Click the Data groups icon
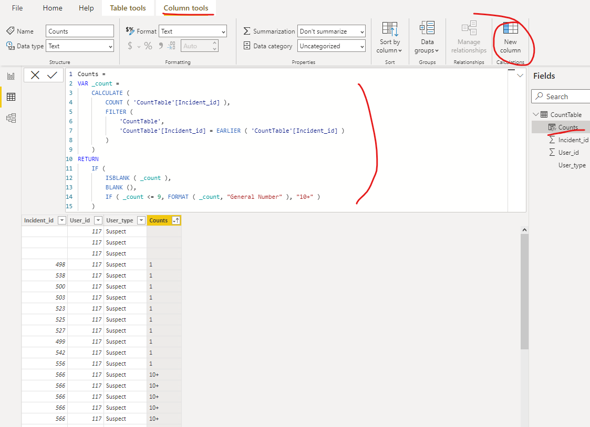Image resolution: width=590 pixels, height=427 pixels. 427,28
